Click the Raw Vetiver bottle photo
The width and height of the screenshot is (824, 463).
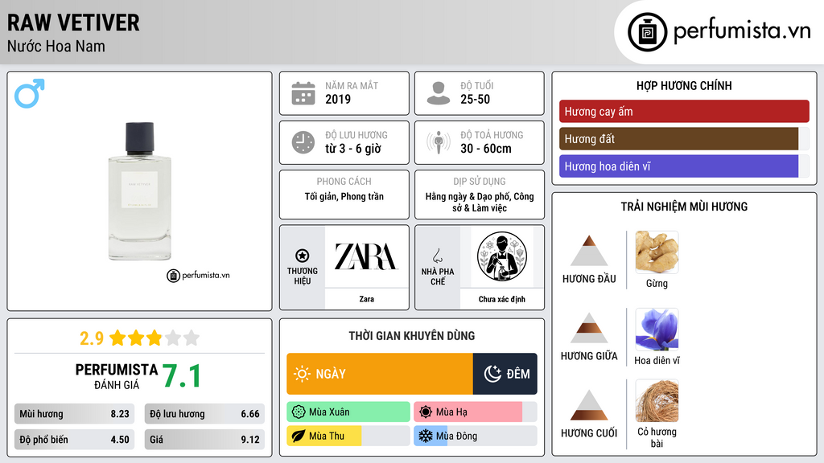[x=140, y=191]
